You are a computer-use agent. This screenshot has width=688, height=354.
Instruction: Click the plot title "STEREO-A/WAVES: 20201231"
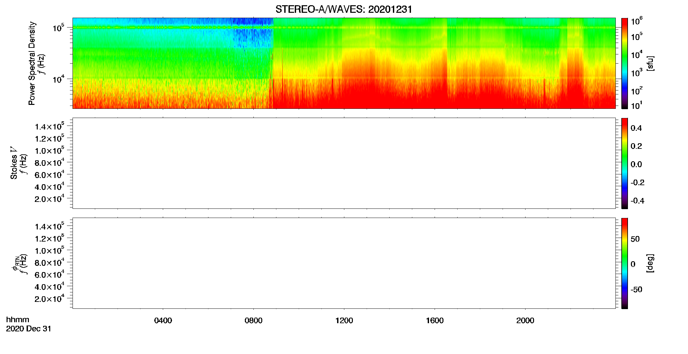click(344, 10)
